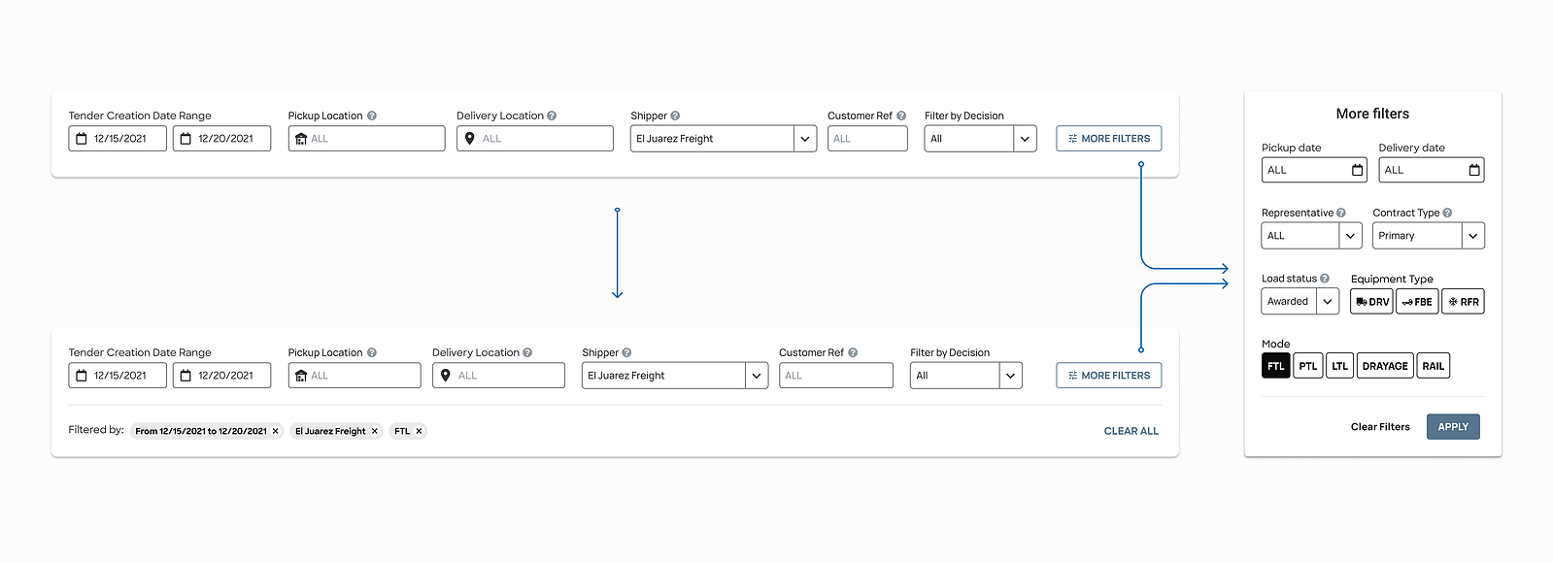
Task: Click the top MORE FILTERS button
Action: [1109, 139]
